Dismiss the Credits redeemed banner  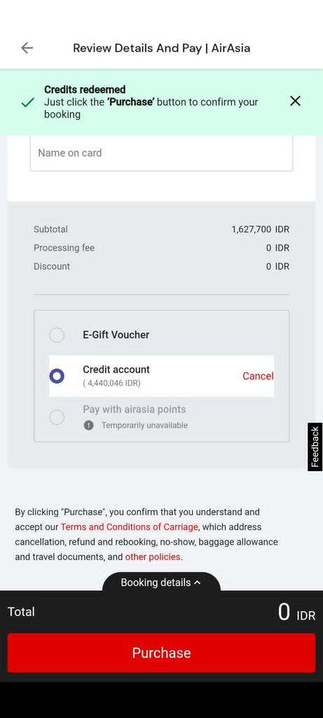(x=295, y=101)
